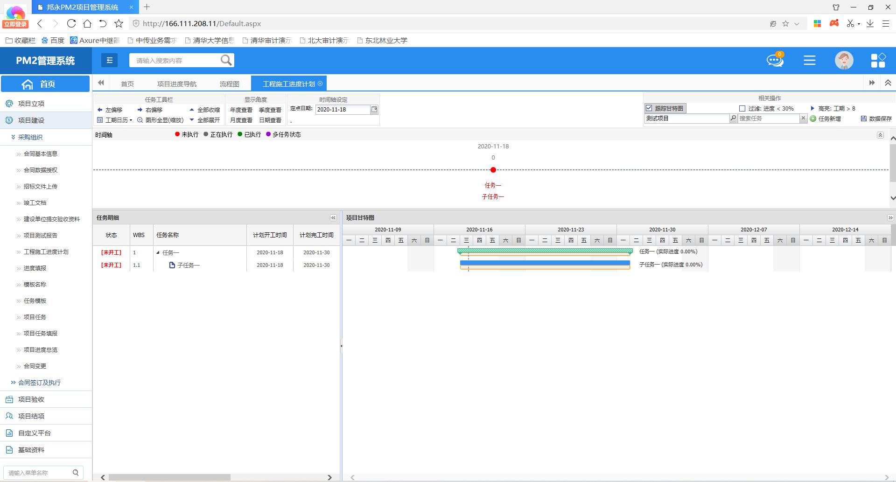Click the 数据保存 save disk icon

pos(863,119)
